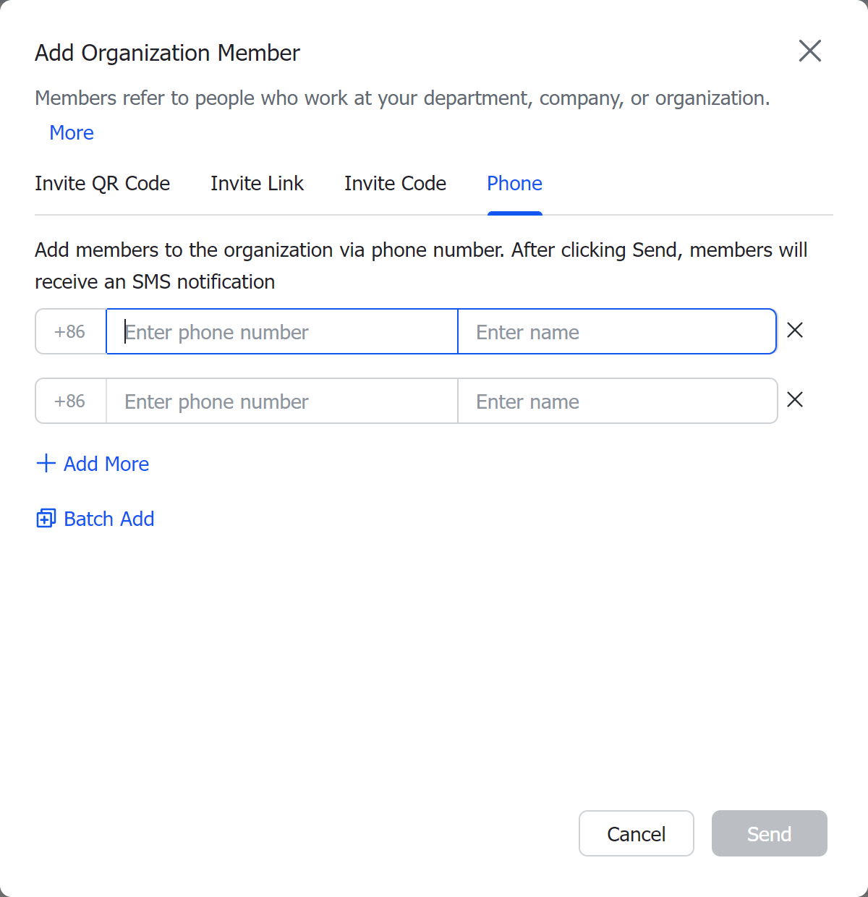Remove the second phone number row
This screenshot has height=897, width=868.
pyautogui.click(x=795, y=400)
